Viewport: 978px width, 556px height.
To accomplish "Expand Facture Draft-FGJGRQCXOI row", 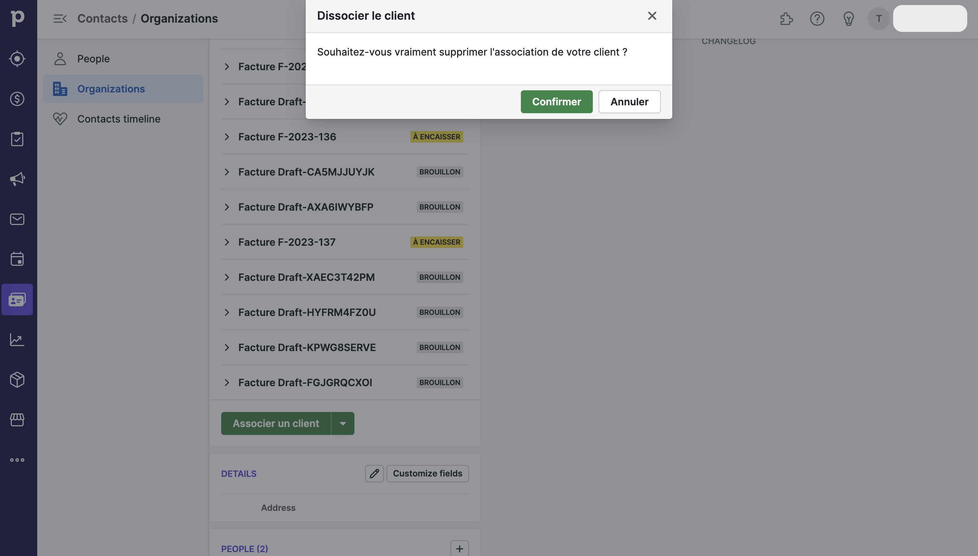I will 227,383.
